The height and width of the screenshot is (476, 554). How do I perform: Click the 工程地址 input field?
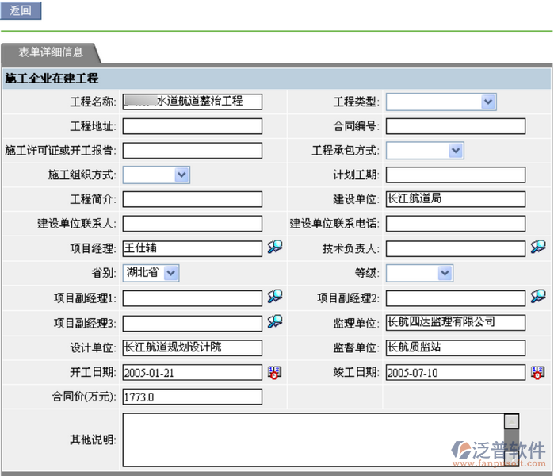click(x=192, y=126)
